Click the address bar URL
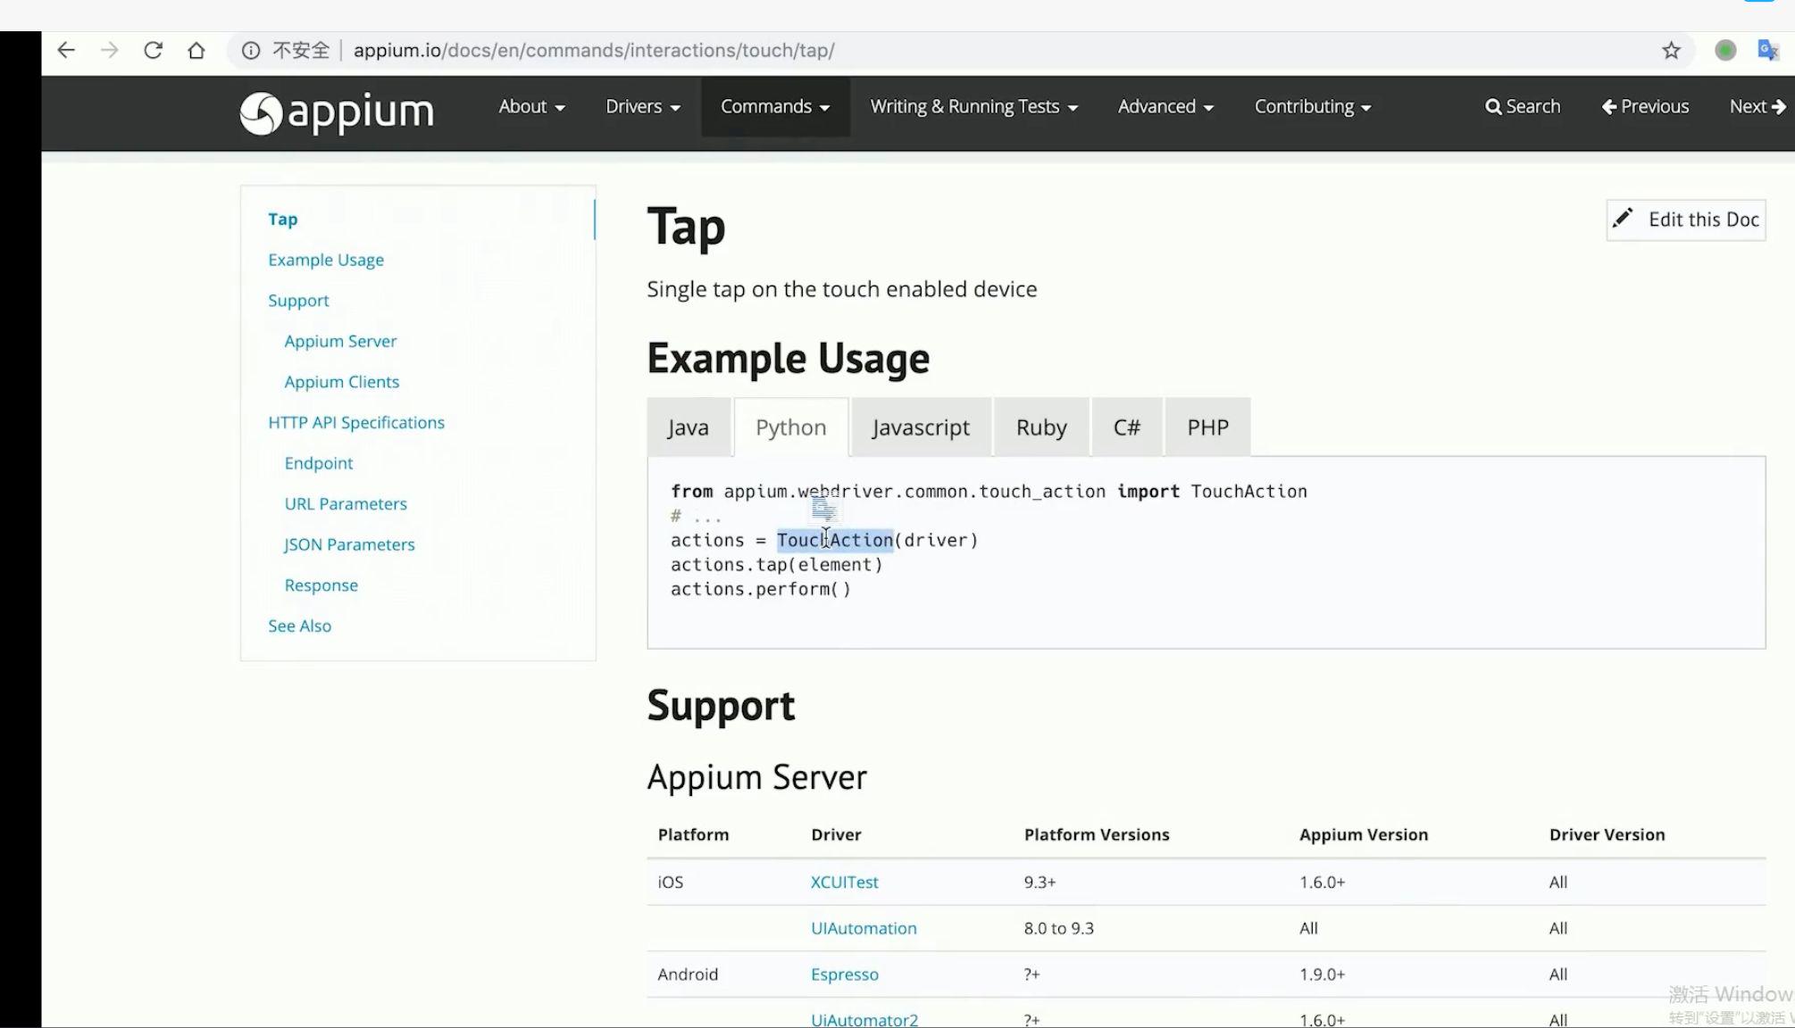1795x1028 pixels. click(x=594, y=50)
